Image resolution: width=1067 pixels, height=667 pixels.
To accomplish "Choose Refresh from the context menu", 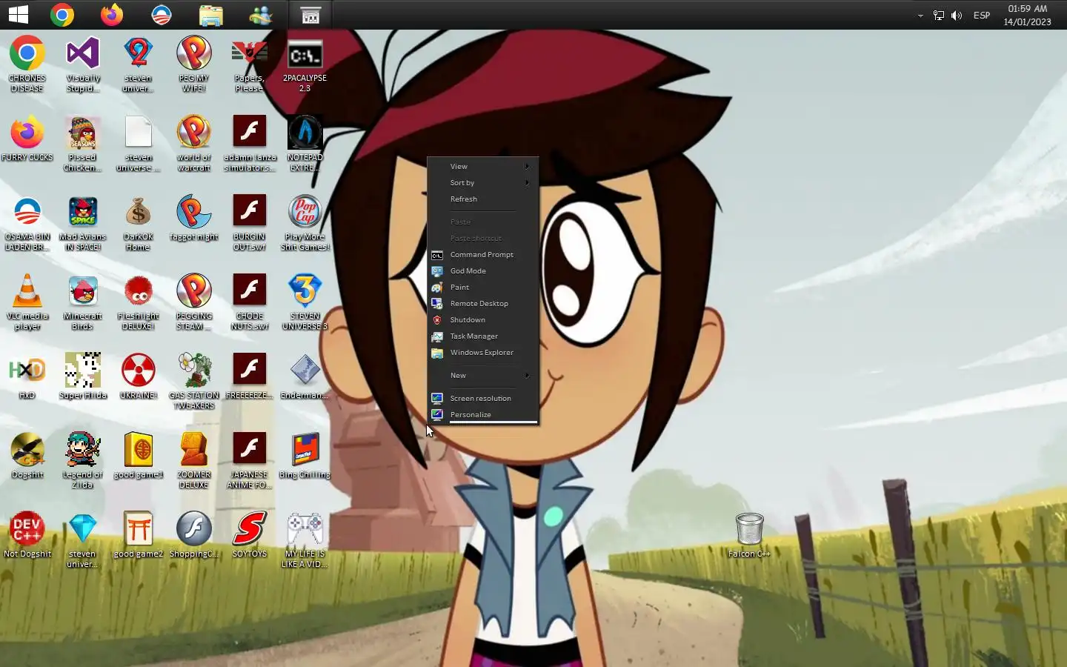I will (483, 199).
